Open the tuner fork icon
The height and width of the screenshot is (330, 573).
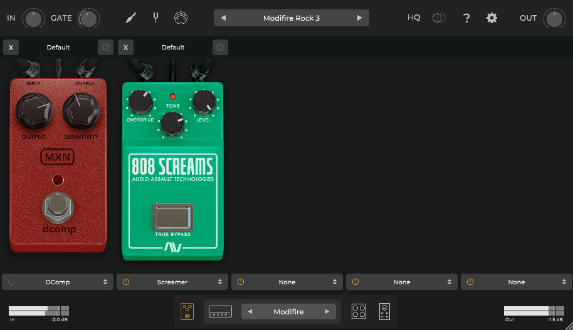(155, 18)
